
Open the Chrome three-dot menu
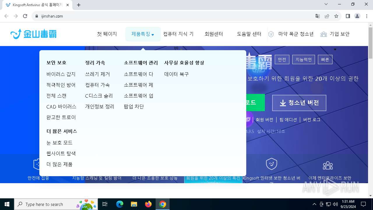click(367, 16)
